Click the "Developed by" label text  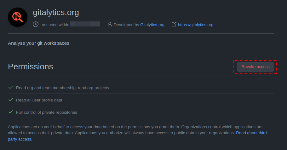click(x=126, y=25)
